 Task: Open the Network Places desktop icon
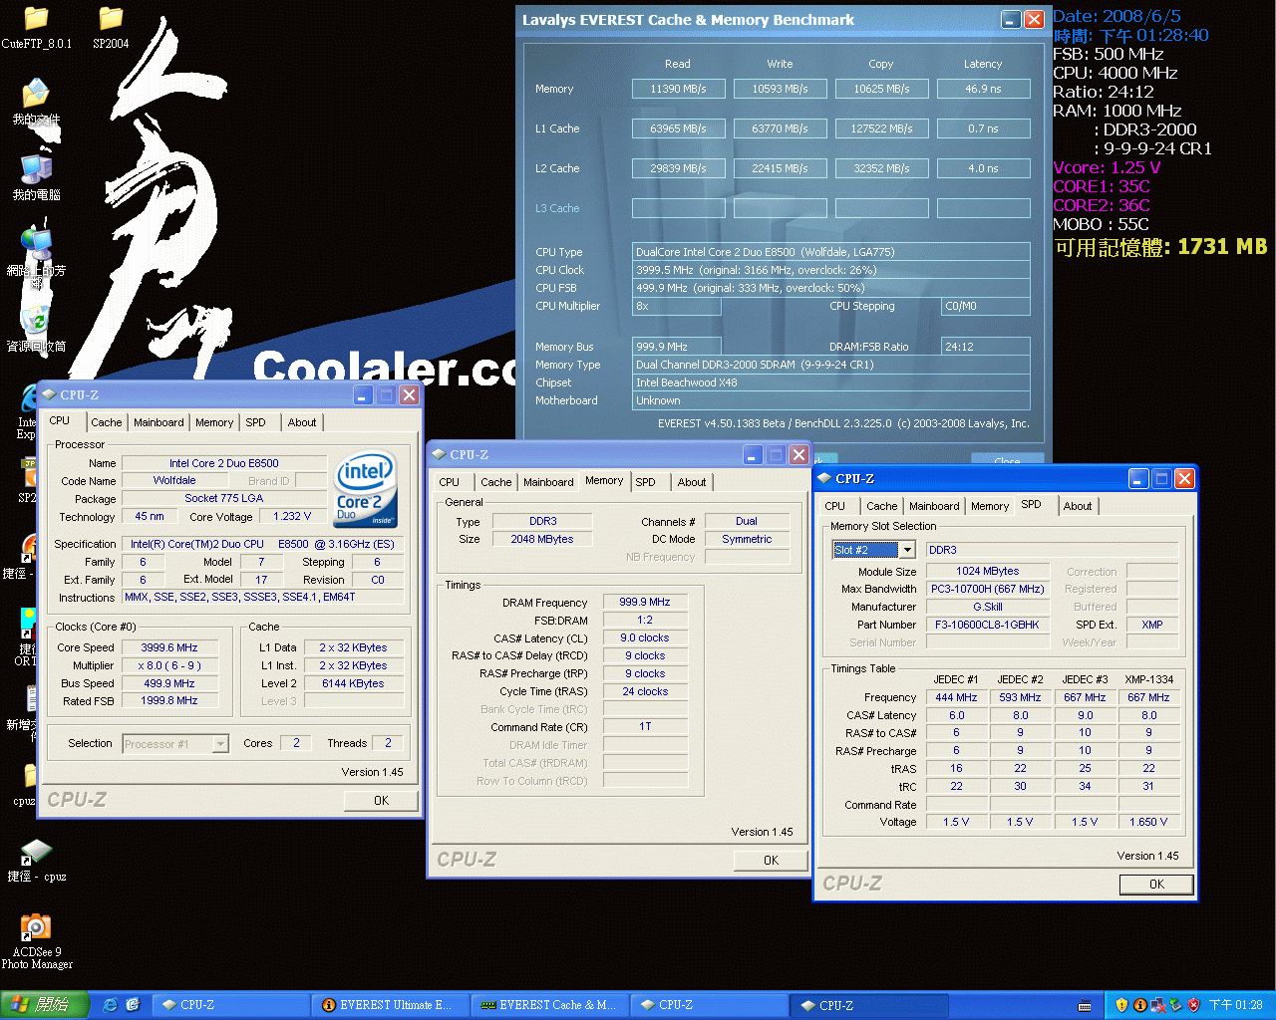[36, 257]
